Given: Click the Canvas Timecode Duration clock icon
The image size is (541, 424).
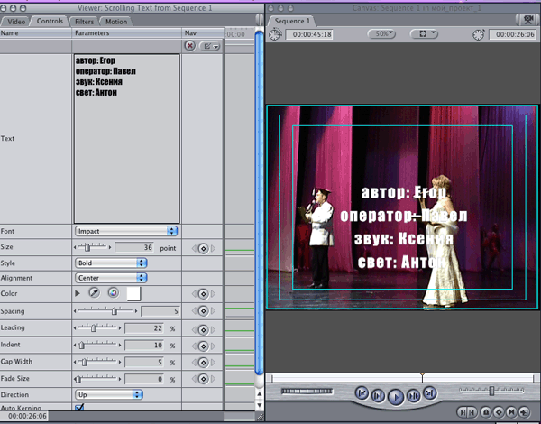Looking at the screenshot, I should tap(275, 34).
